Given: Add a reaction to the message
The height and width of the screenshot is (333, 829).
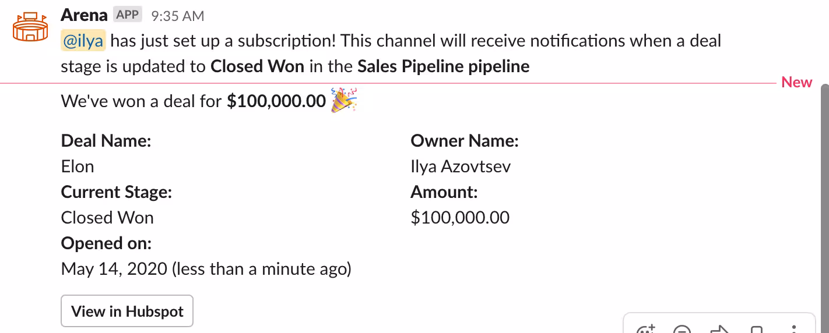Looking at the screenshot, I should 646,330.
